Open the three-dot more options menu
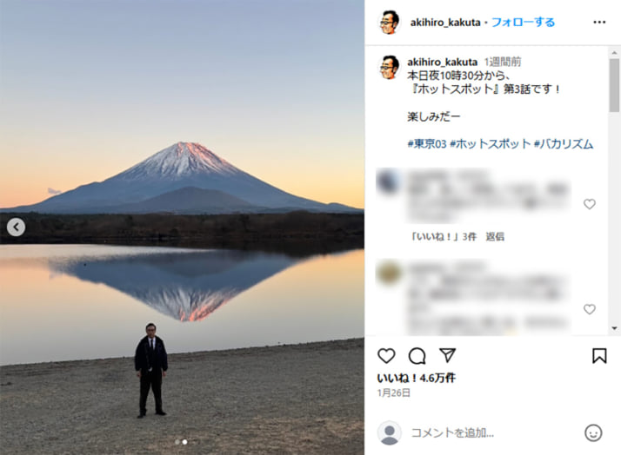Viewport: 621px width, 455px height. coord(599,22)
